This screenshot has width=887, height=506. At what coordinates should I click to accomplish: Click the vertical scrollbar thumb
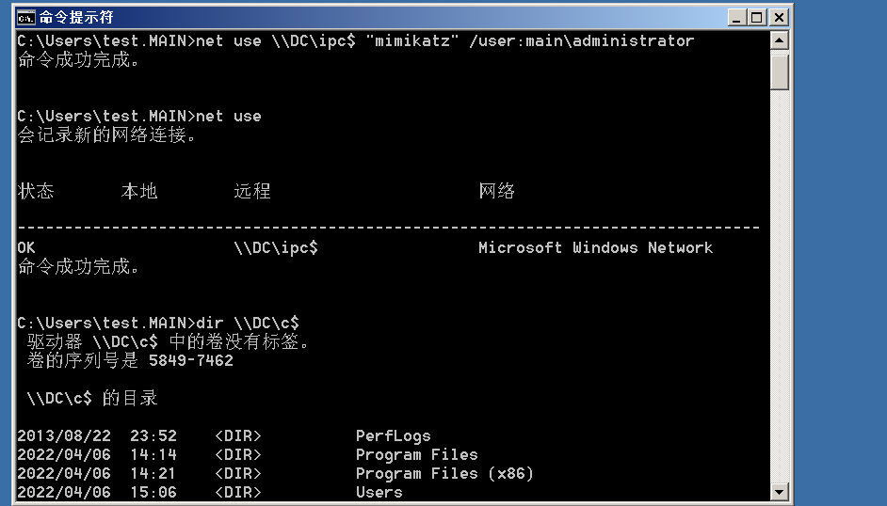click(x=779, y=71)
